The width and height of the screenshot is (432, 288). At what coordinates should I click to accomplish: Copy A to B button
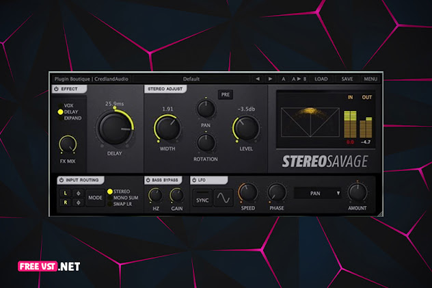(x=299, y=79)
